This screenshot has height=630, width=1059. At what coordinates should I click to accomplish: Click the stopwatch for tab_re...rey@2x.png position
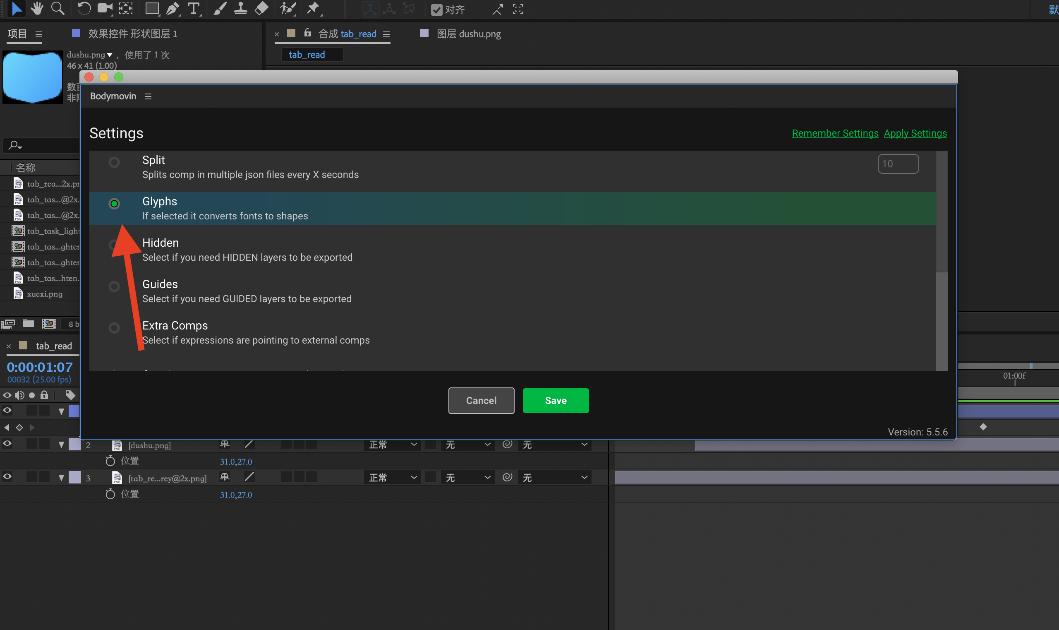click(110, 494)
